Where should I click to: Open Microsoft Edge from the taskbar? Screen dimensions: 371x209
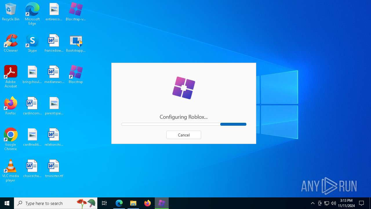[x=119, y=203]
